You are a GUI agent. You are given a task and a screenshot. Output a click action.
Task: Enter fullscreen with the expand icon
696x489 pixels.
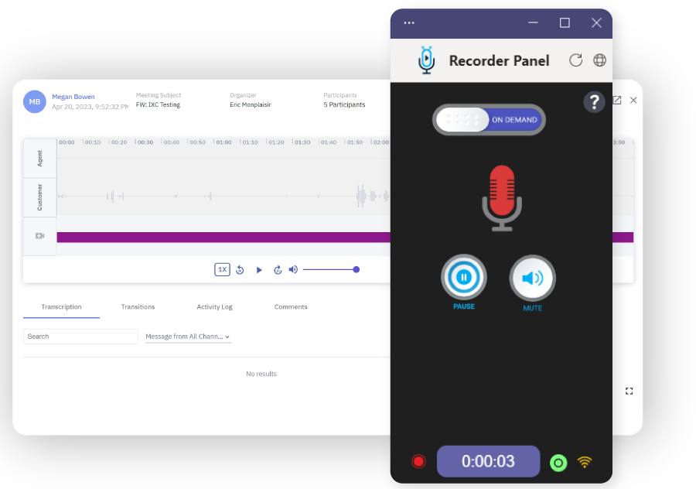(629, 391)
